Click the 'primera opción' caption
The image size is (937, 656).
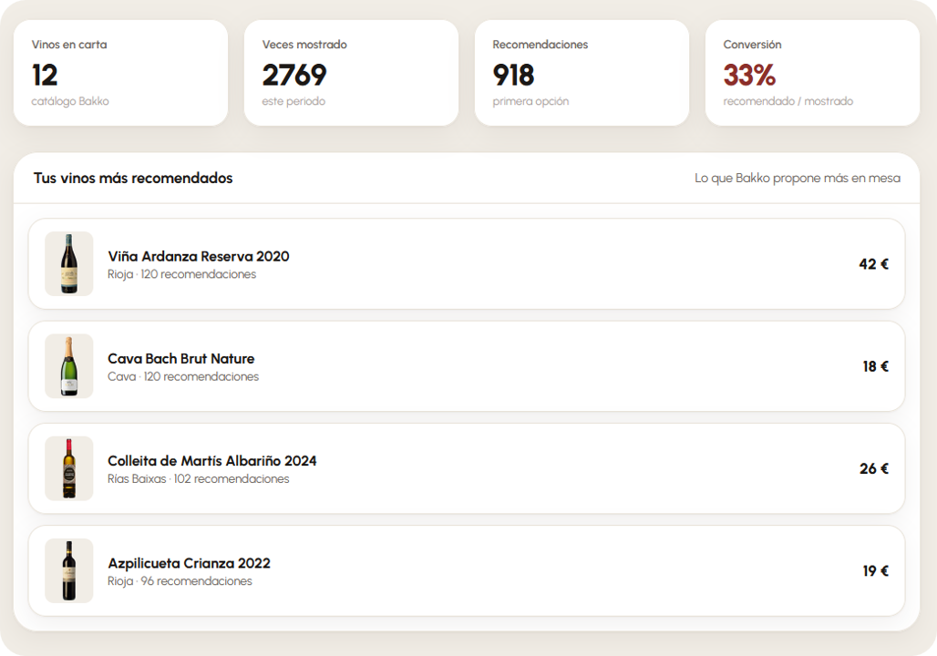tap(530, 101)
